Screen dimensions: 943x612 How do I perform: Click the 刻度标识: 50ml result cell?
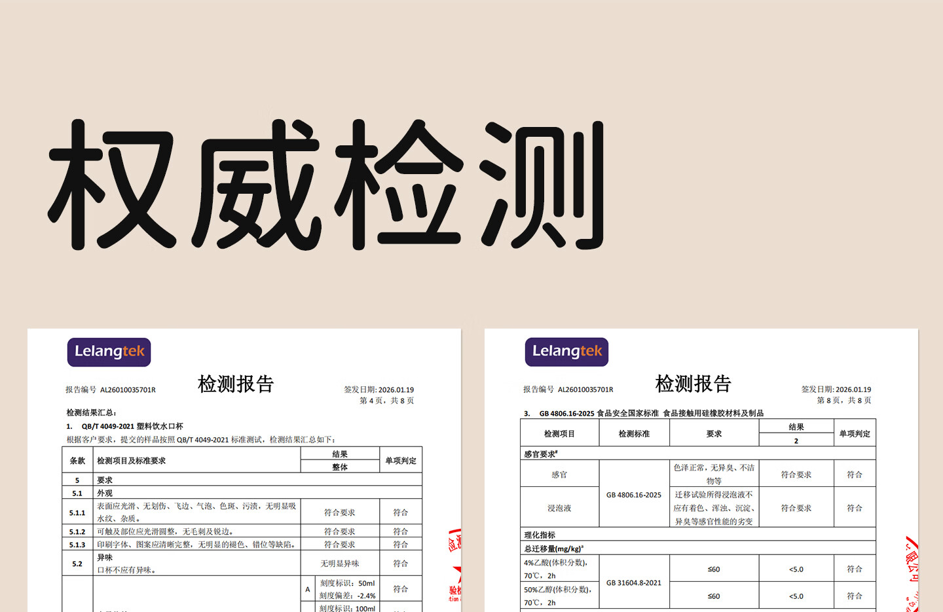(347, 583)
